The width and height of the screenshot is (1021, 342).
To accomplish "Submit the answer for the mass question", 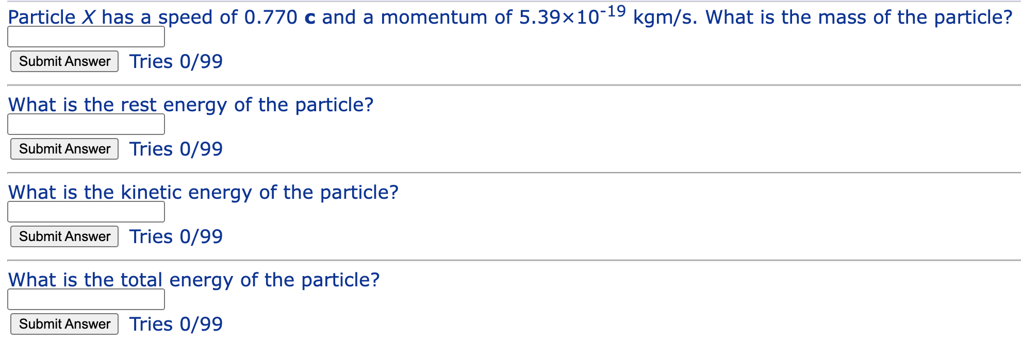I will tap(63, 61).
